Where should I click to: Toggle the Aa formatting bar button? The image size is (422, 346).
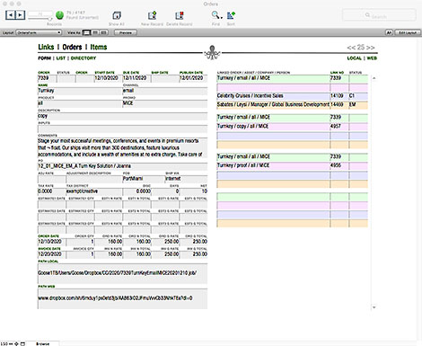coord(389,32)
